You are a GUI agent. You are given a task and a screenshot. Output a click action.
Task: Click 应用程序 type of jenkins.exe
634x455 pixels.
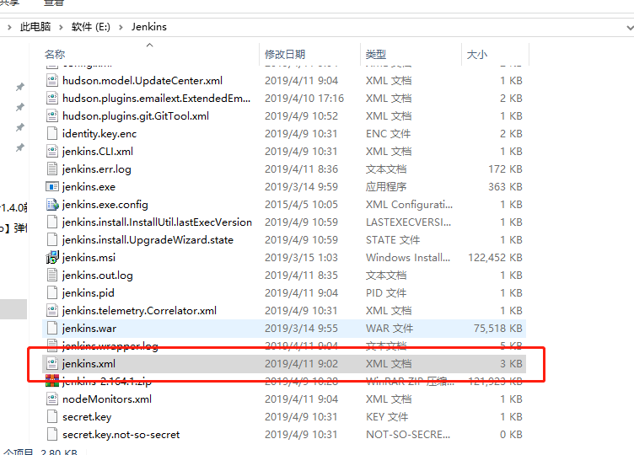tap(386, 187)
